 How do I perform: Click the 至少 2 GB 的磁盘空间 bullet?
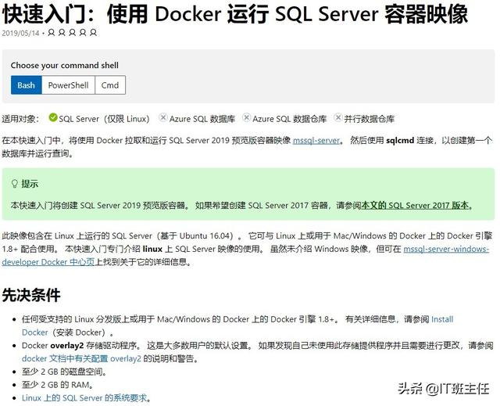(64, 372)
